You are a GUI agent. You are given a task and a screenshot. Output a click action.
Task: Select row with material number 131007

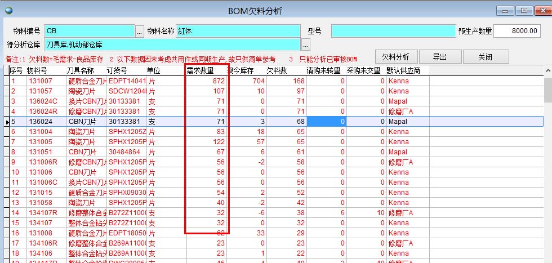click(x=41, y=81)
